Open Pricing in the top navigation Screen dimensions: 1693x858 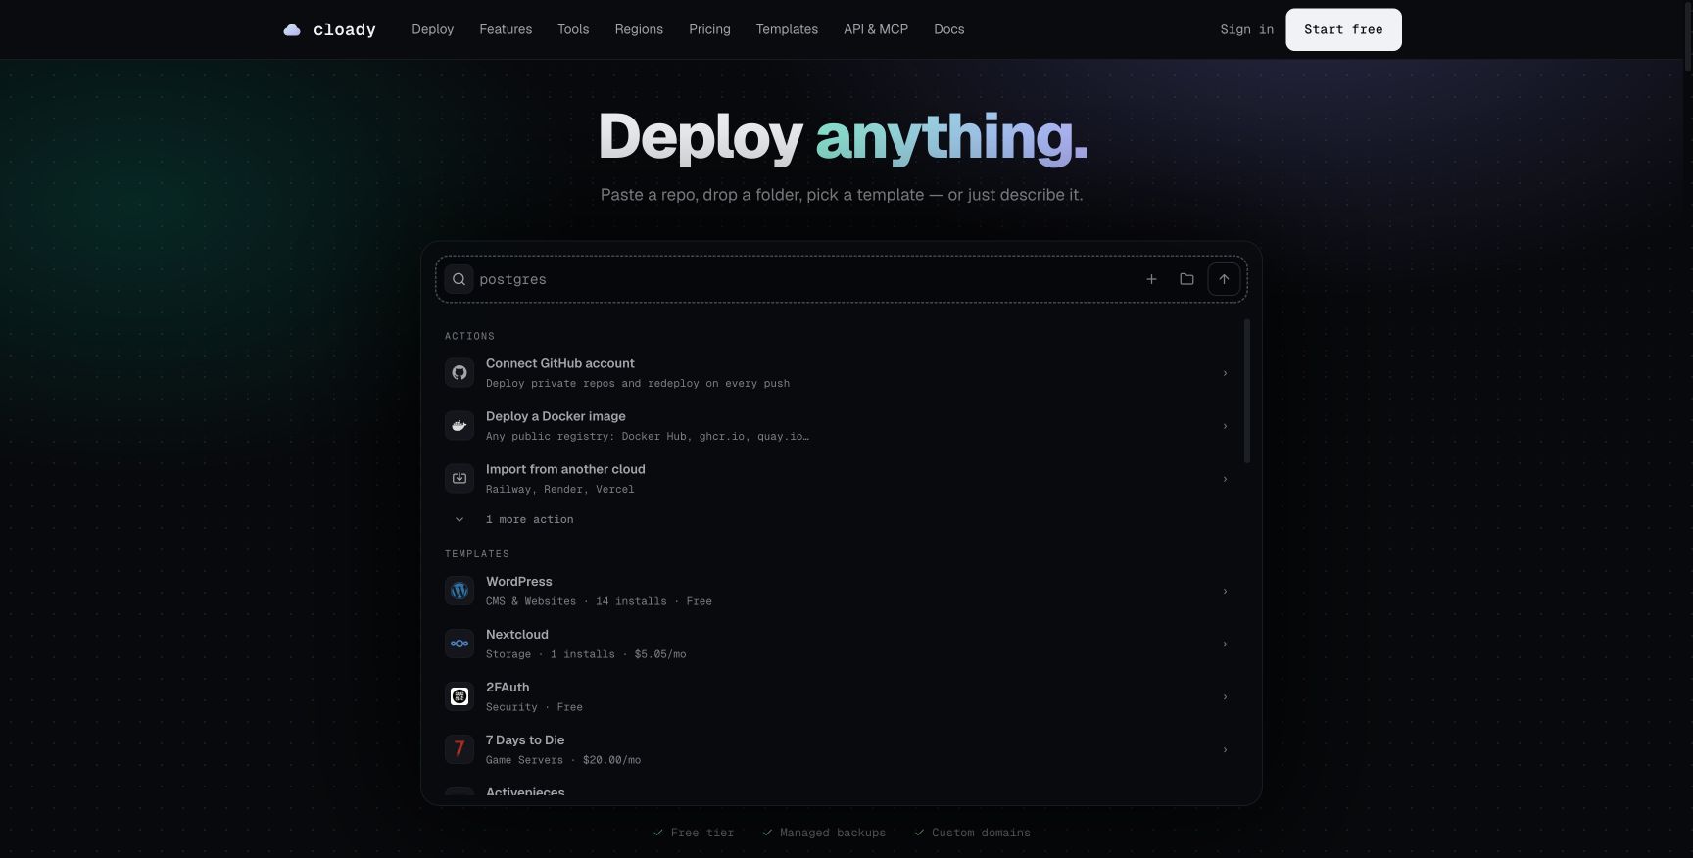[709, 29]
